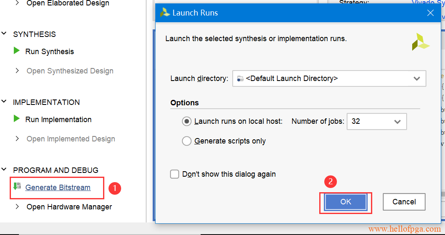Expand Open Hardware Manager item
This screenshot has height=235, width=445.
17,206
